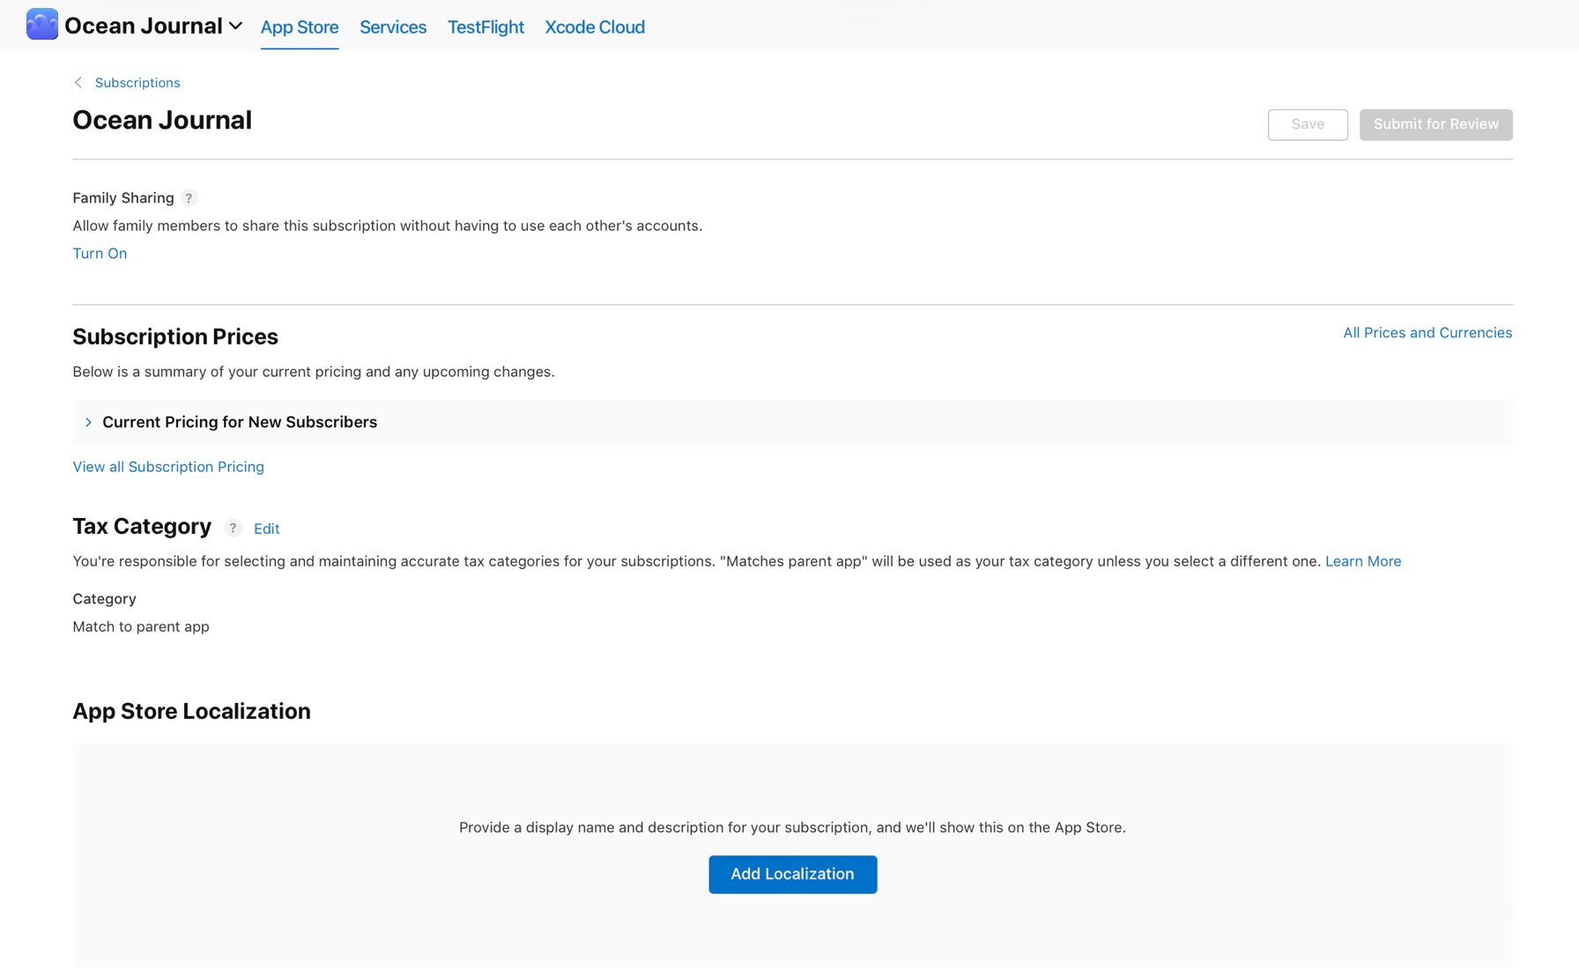Expand Current Pricing for New Subscribers
The height and width of the screenshot is (969, 1579).
(88, 422)
